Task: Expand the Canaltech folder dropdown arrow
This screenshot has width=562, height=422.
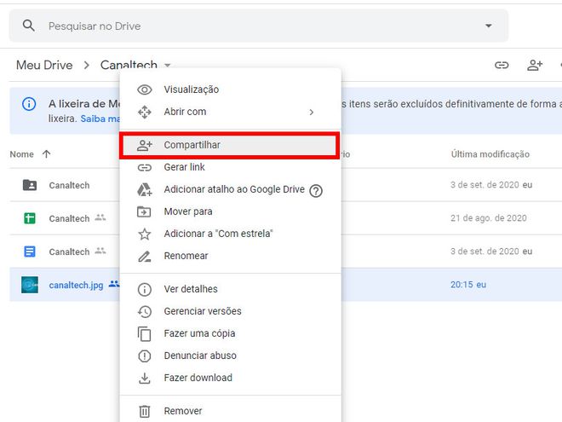Action: pyautogui.click(x=168, y=66)
